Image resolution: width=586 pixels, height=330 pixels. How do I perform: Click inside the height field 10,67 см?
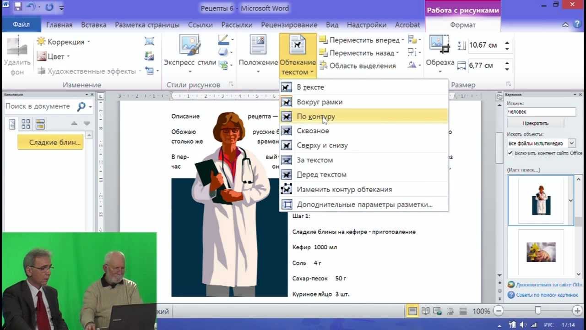[x=484, y=45]
